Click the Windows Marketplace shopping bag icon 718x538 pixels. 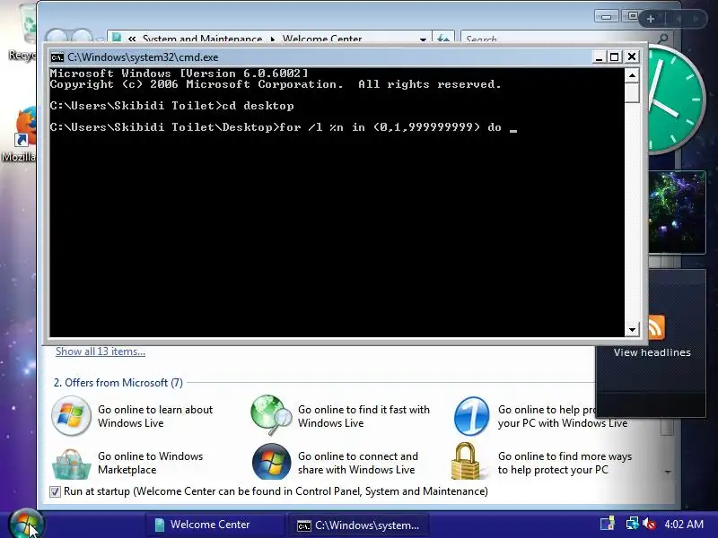(72, 464)
